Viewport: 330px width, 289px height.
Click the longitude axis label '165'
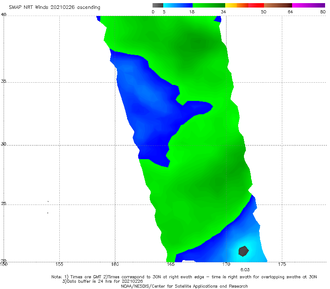[171, 264]
